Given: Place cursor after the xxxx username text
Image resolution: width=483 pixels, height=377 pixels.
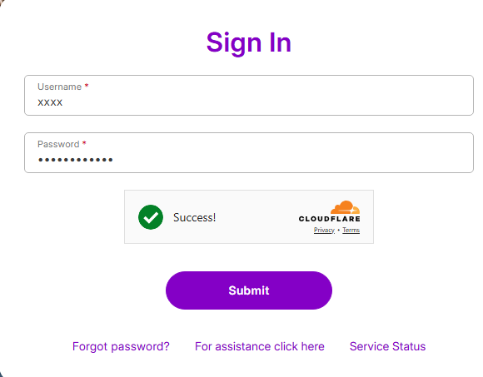Looking at the screenshot, I should pos(62,102).
